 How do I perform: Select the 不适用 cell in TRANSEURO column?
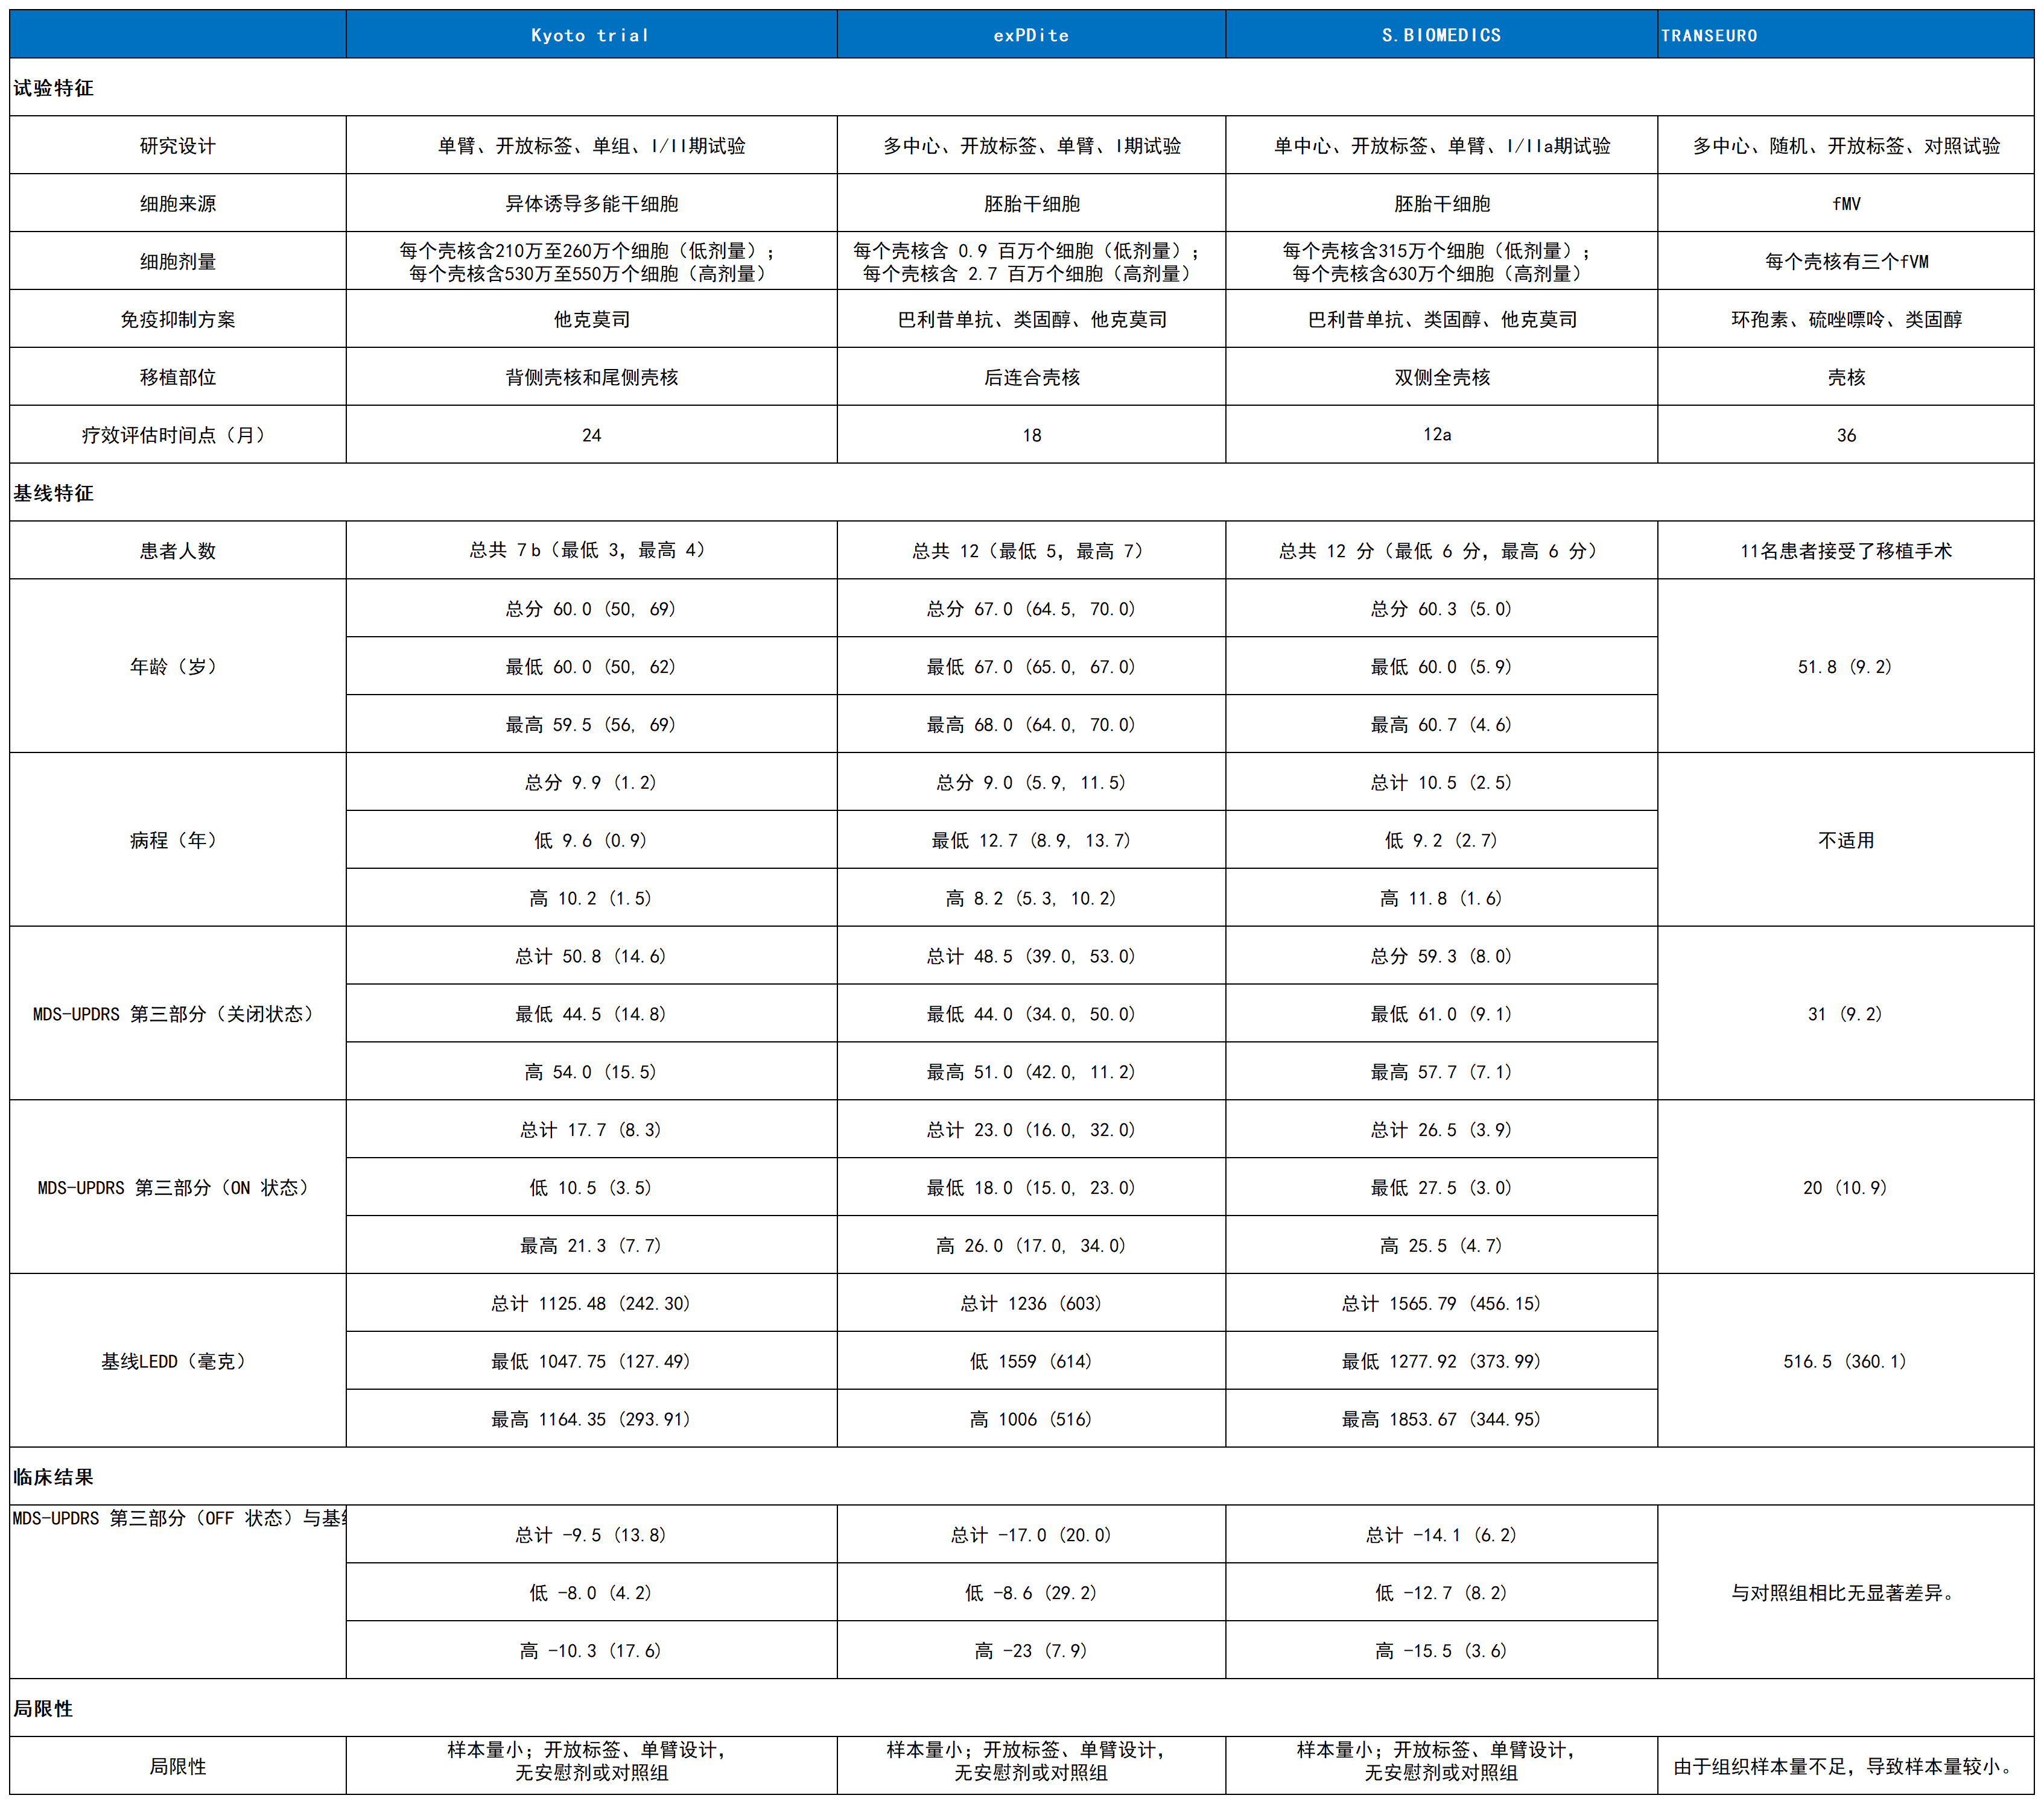[x=1845, y=840]
